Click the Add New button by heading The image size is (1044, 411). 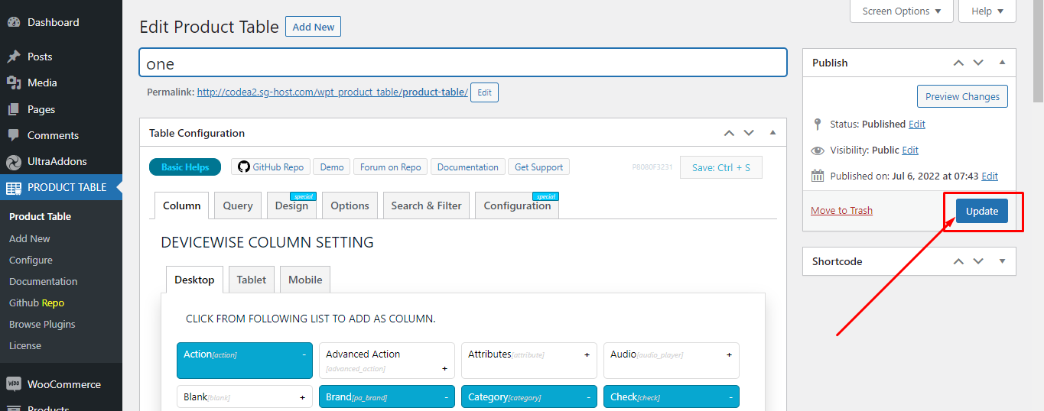pyautogui.click(x=314, y=27)
